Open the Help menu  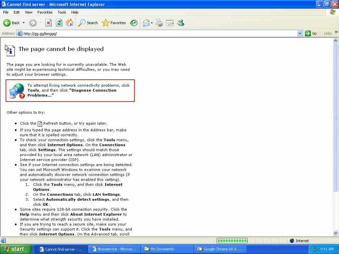(x=74, y=12)
